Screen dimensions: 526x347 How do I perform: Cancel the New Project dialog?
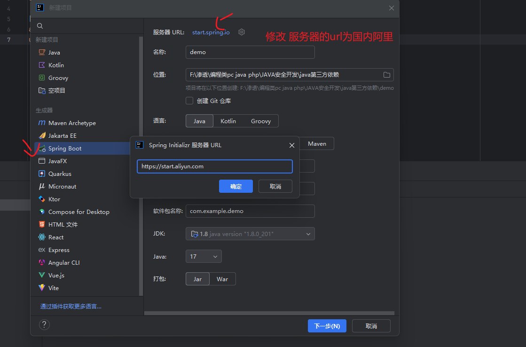point(371,326)
